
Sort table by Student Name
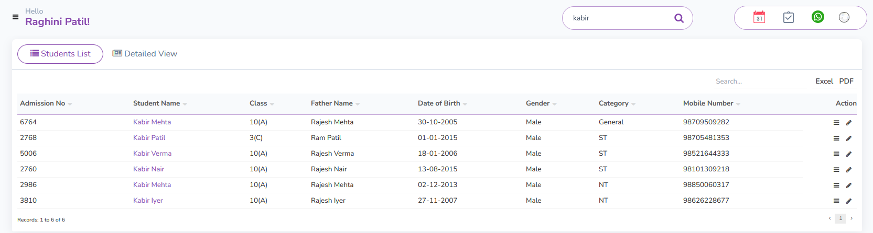159,103
